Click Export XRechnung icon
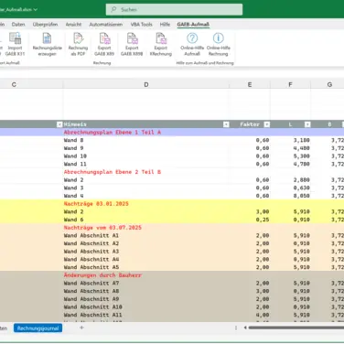This screenshot has height=344, width=344. [161, 38]
